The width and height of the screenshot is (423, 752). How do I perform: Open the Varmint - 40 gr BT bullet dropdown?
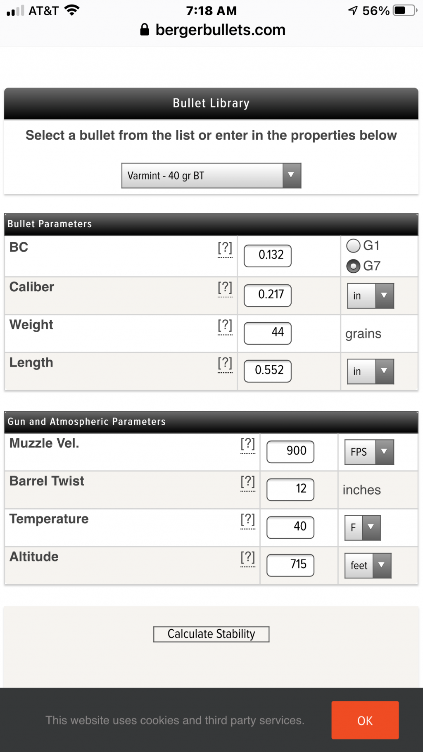pos(211,176)
